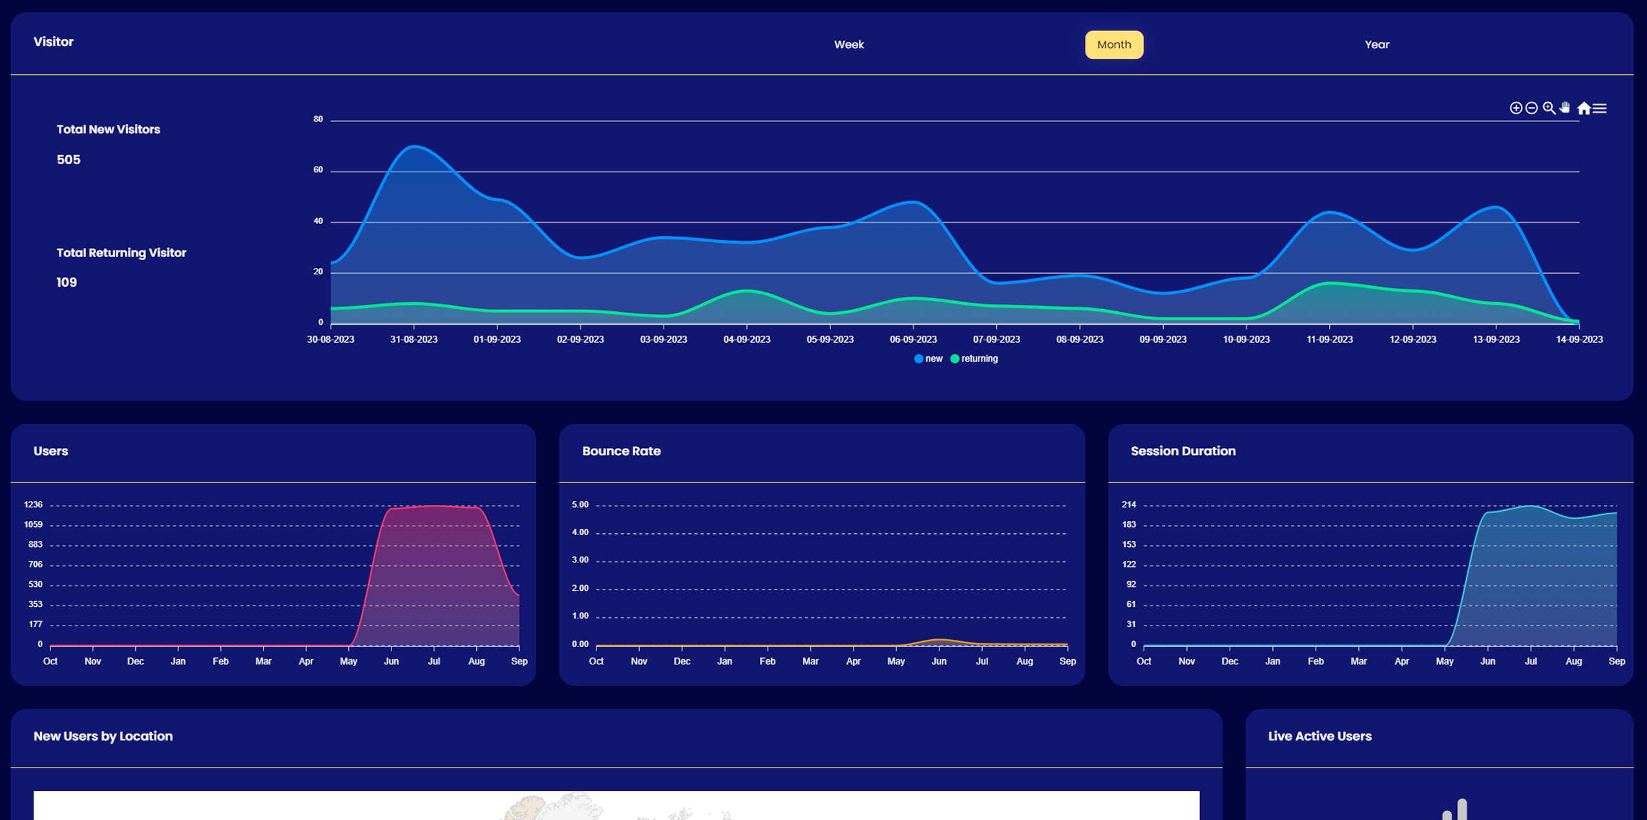Viewport: 1647px width, 820px height.
Task: Click the '214' y-axis label in Session Duration
Action: coord(1128,505)
